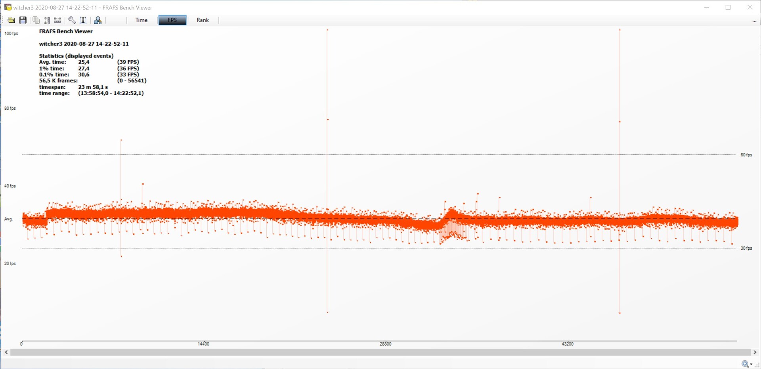Click the 'time range:' statistics label

[54, 93]
